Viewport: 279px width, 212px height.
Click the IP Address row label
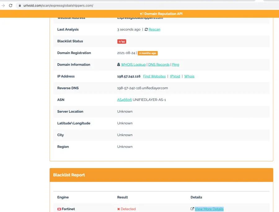pos(66,76)
